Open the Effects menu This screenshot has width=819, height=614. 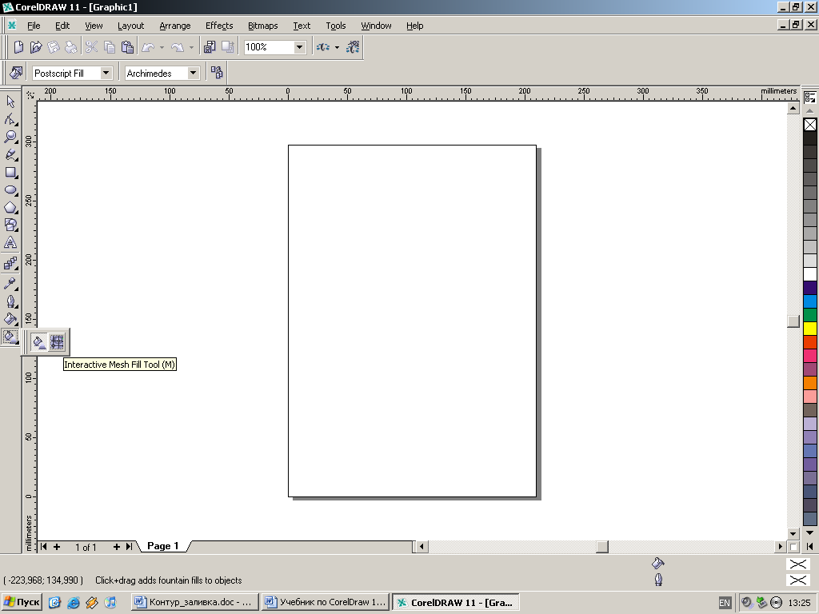pyautogui.click(x=219, y=26)
